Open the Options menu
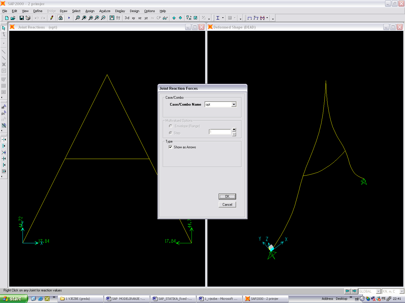The width and height of the screenshot is (405, 303). pos(150,11)
